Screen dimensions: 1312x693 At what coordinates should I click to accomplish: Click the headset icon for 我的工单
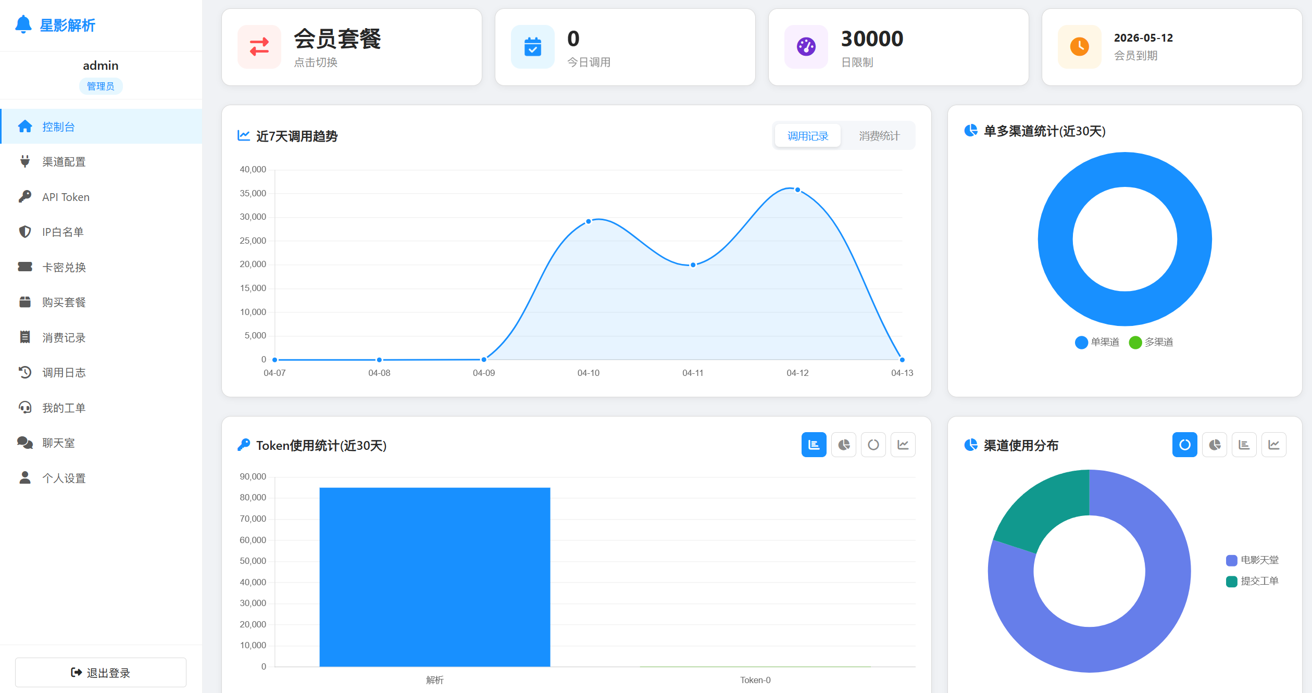pyautogui.click(x=25, y=408)
